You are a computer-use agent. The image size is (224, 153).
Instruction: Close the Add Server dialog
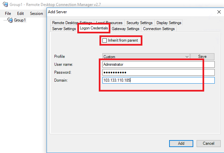click(x=219, y=12)
